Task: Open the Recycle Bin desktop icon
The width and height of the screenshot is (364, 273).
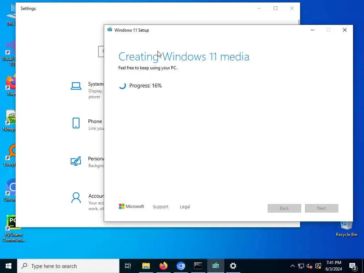Action: pos(346,229)
